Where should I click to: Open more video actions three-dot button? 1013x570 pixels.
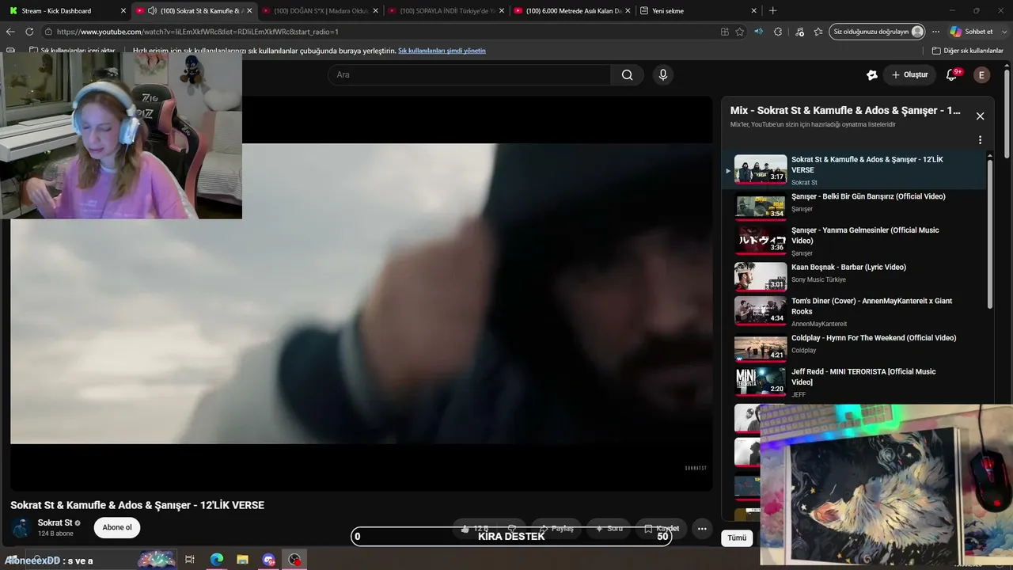click(x=702, y=528)
